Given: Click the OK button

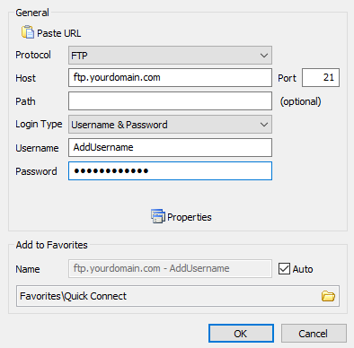Looking at the screenshot, I should click(x=241, y=334).
